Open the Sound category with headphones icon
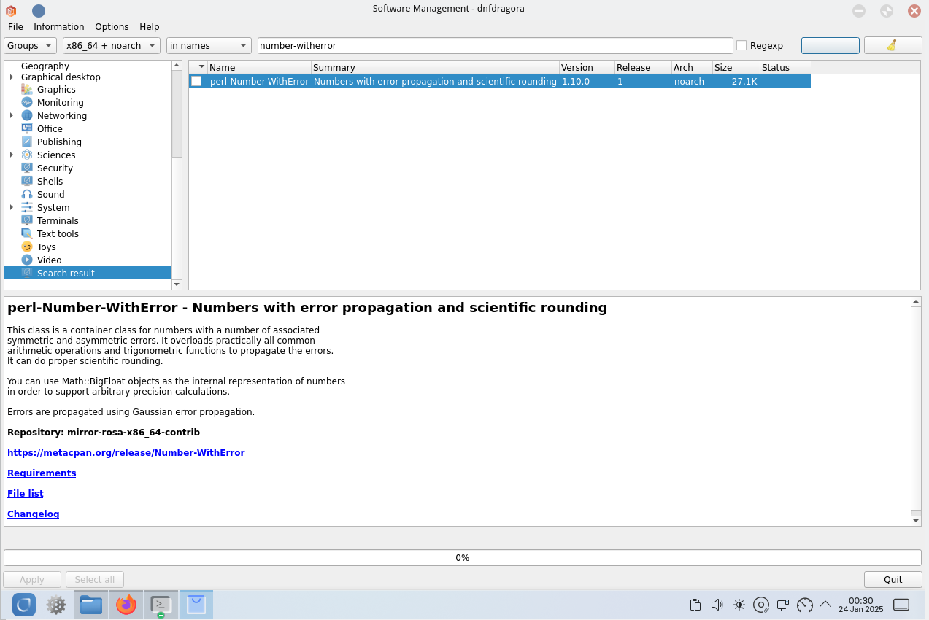Image resolution: width=929 pixels, height=620 pixels. (x=50, y=194)
